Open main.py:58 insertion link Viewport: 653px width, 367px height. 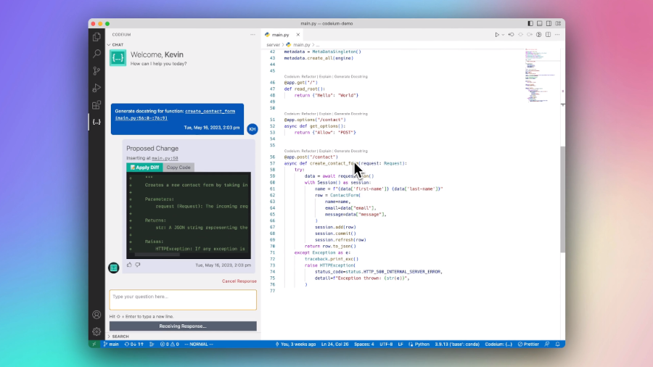click(165, 158)
